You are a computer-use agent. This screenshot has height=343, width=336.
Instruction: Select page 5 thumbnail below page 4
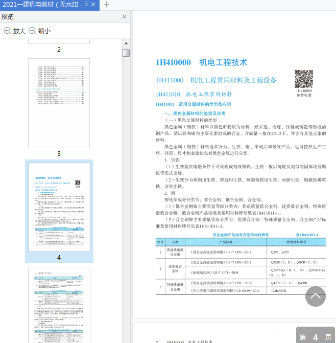59,305
